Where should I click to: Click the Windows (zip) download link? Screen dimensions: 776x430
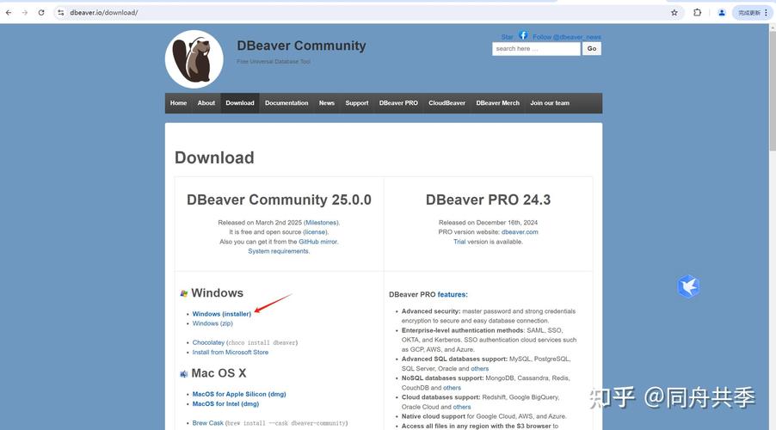point(212,323)
